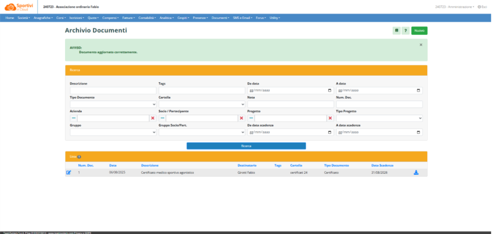
Task: Click the Da data date field
Action: 290,90
